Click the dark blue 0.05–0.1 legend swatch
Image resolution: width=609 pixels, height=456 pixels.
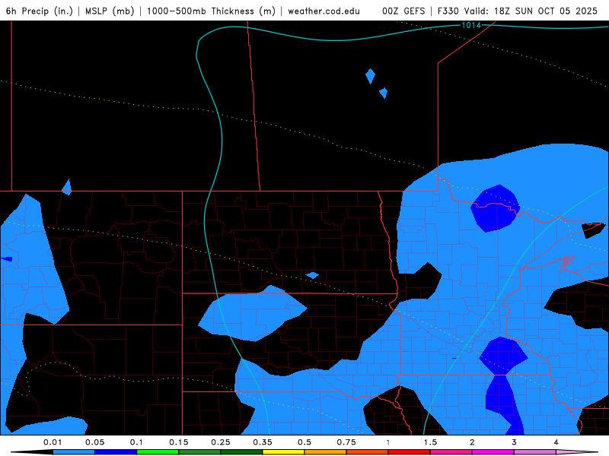(x=116, y=452)
